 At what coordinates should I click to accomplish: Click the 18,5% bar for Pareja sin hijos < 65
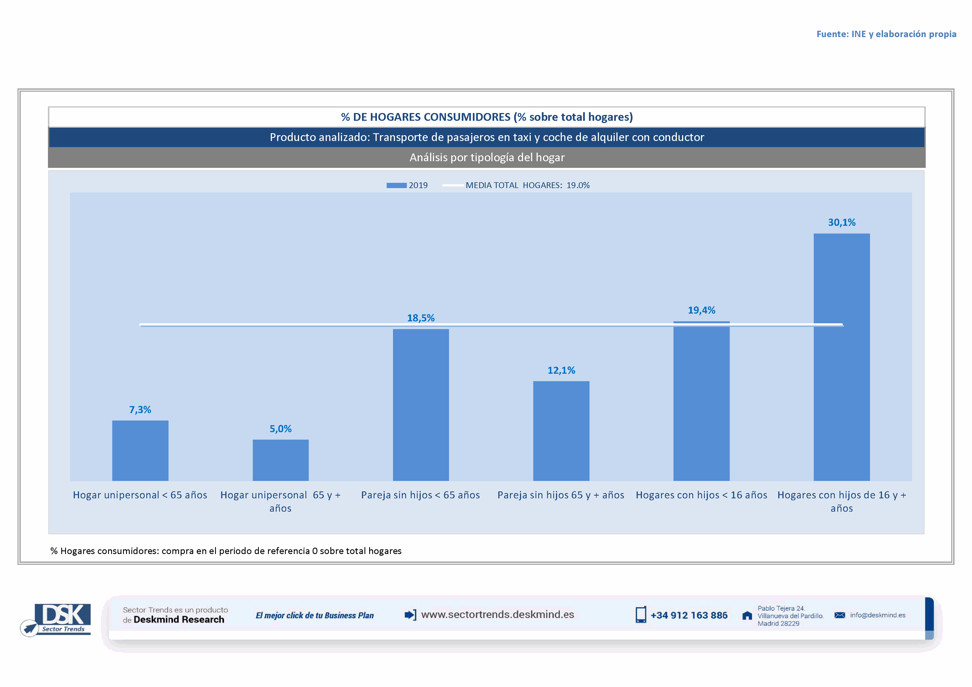(421, 405)
